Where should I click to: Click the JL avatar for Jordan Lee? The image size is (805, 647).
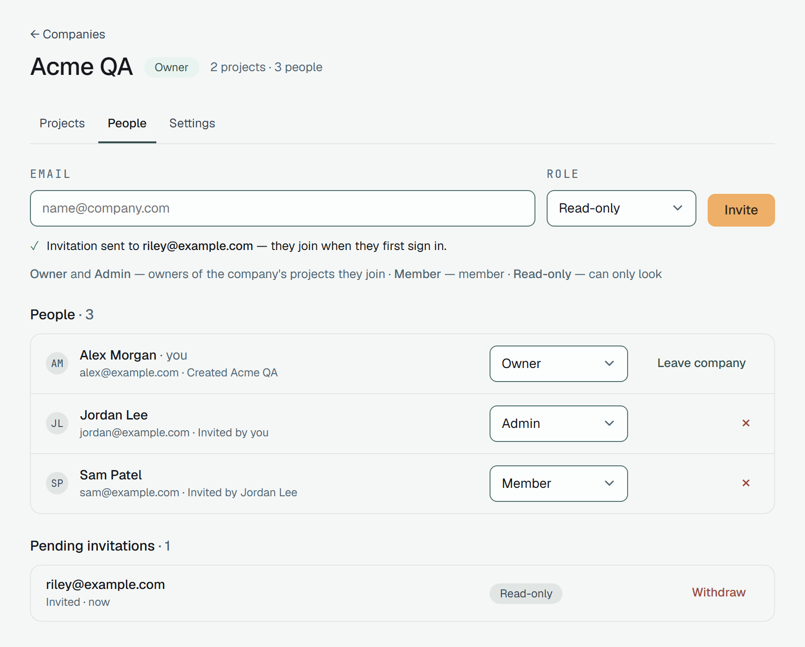tap(57, 423)
